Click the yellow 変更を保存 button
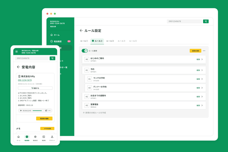The height and width of the screenshot is (152, 228). (x=195, y=51)
